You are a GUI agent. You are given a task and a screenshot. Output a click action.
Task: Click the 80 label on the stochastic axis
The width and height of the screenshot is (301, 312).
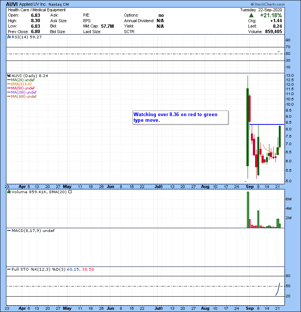click(x=288, y=276)
